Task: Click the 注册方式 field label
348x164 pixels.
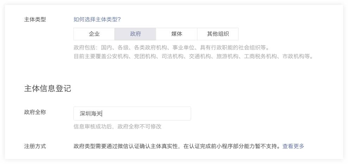Action: [x=35, y=146]
